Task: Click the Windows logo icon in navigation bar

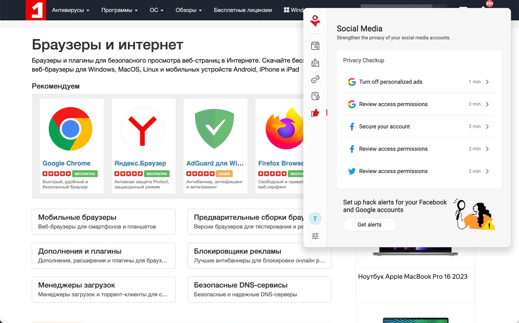Action: [286, 10]
